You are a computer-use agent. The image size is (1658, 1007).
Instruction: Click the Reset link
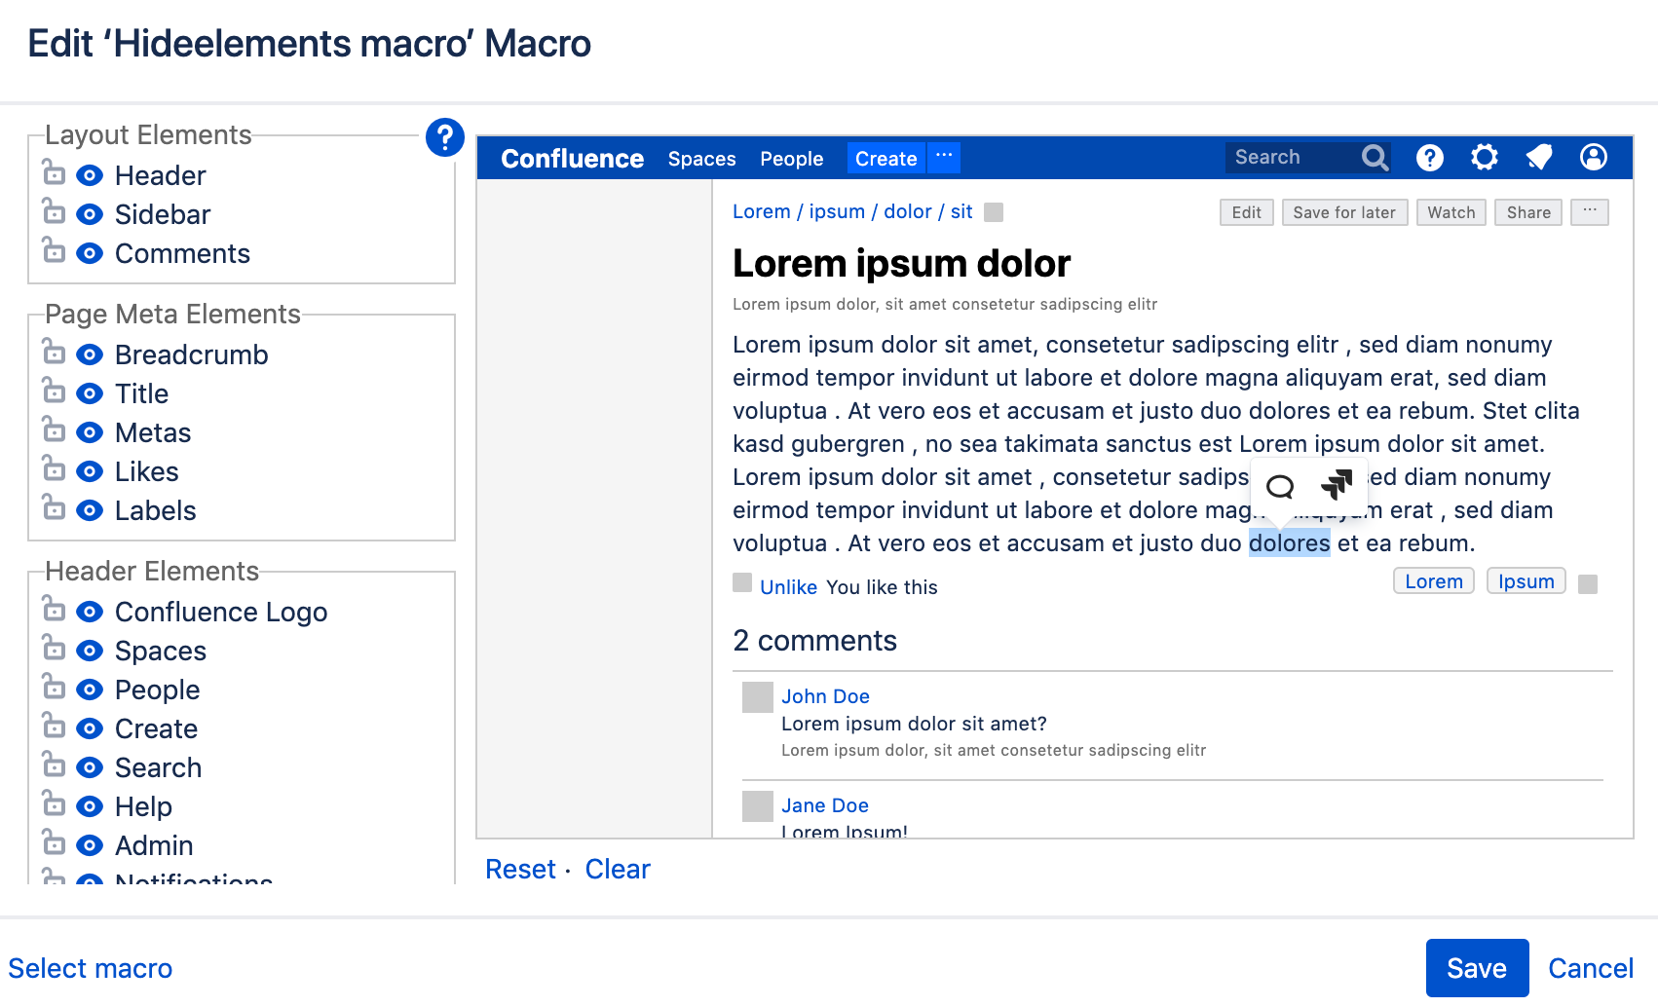[520, 869]
